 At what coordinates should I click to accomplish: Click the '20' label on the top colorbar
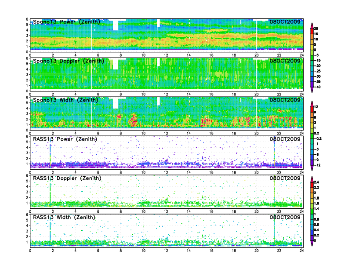point(316,29)
